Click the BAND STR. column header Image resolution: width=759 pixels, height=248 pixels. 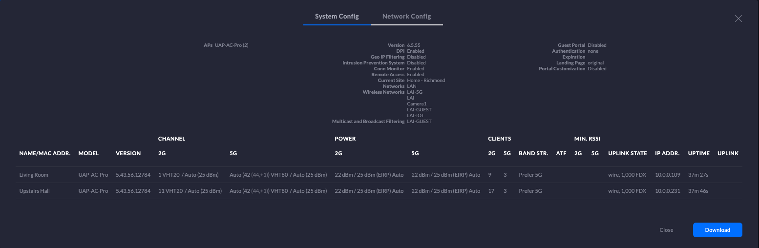point(533,153)
